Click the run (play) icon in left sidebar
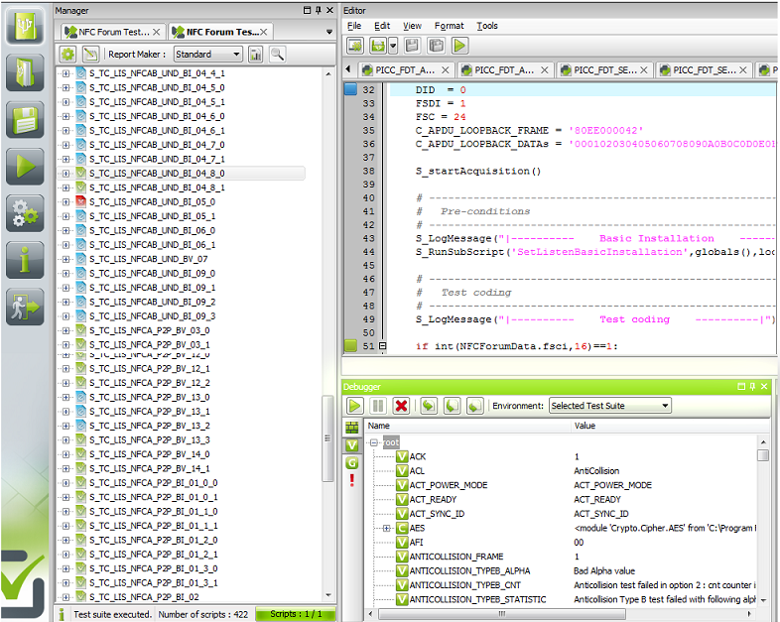780x622 pixels. click(25, 166)
